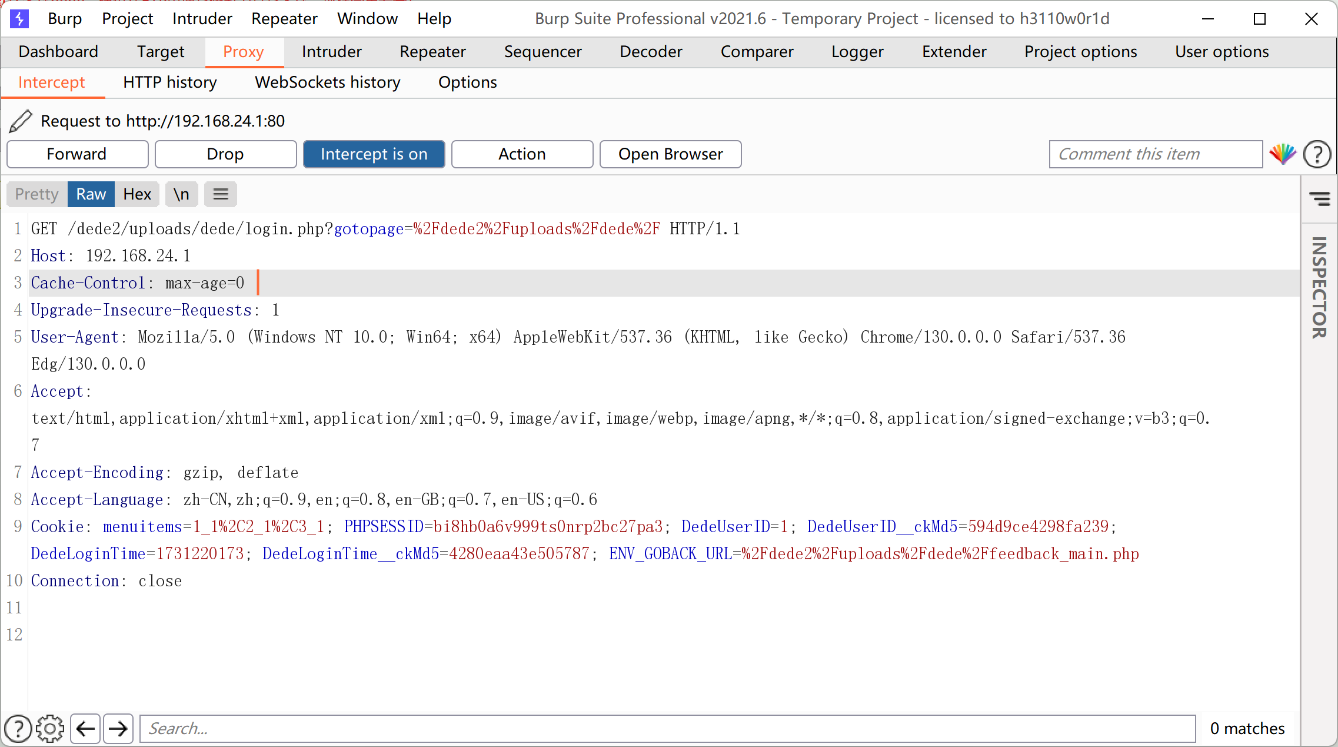The image size is (1338, 747).
Task: Click the gotopage parameter in request line
Action: coord(369,229)
